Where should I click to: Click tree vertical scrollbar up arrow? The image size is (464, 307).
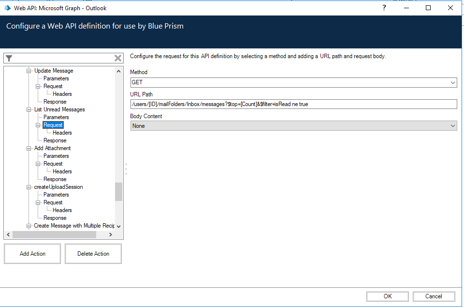coord(119,71)
